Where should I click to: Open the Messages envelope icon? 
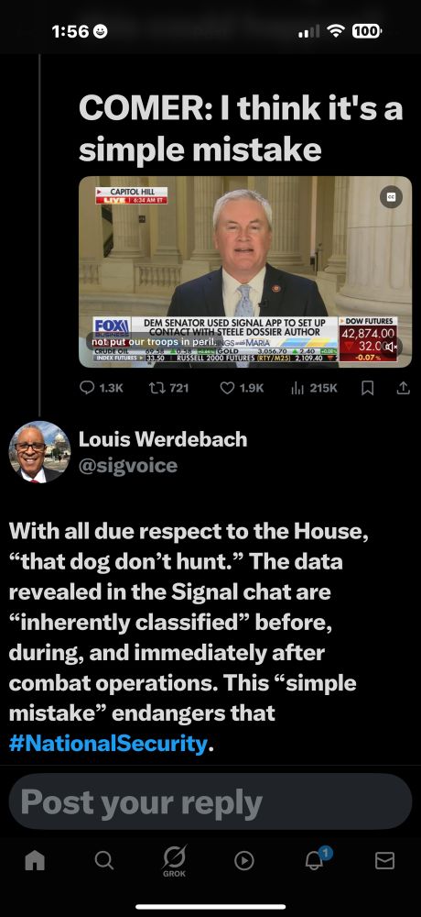384,860
